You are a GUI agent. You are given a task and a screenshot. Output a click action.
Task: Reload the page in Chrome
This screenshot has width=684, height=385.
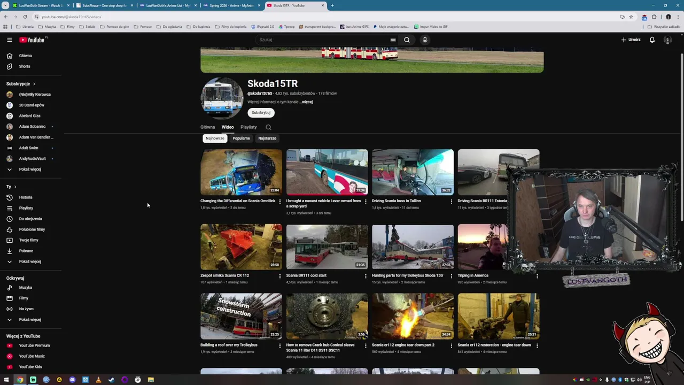[x=25, y=17]
